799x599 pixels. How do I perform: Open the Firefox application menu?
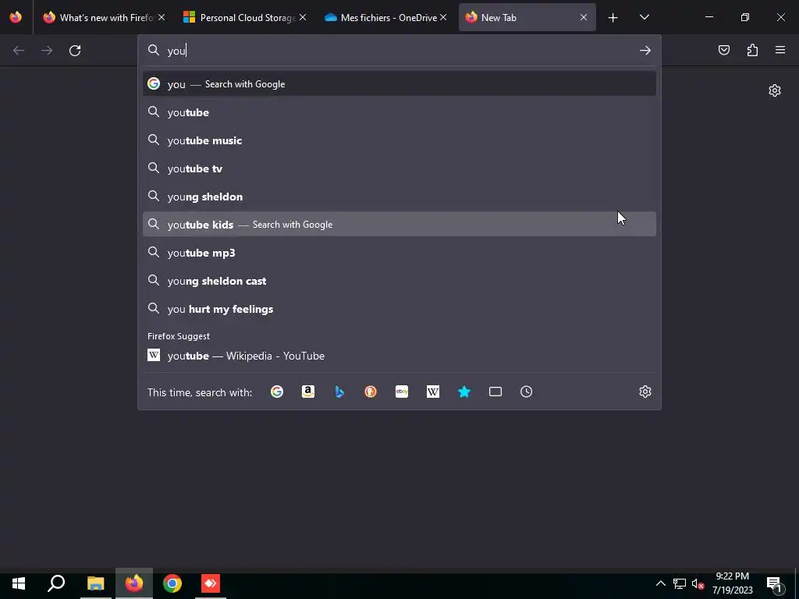coord(780,50)
